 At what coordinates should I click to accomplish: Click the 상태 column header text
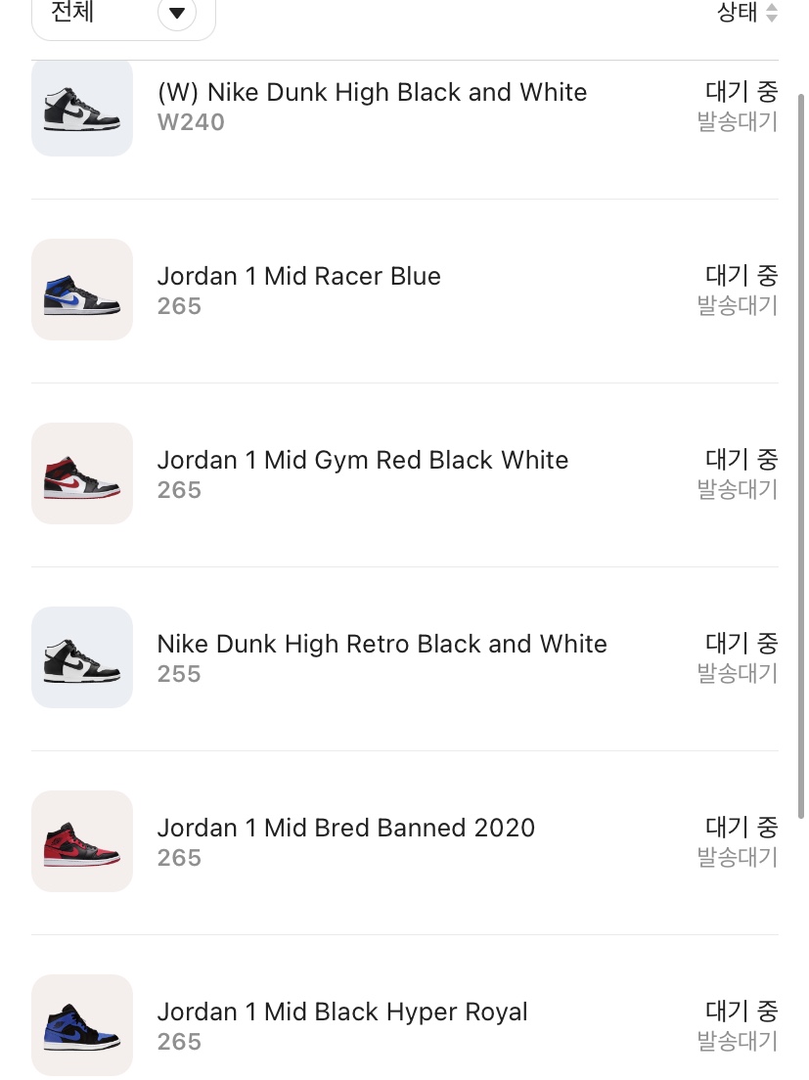click(x=738, y=13)
